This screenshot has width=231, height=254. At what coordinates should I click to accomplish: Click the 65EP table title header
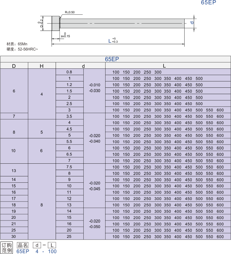click(112, 59)
